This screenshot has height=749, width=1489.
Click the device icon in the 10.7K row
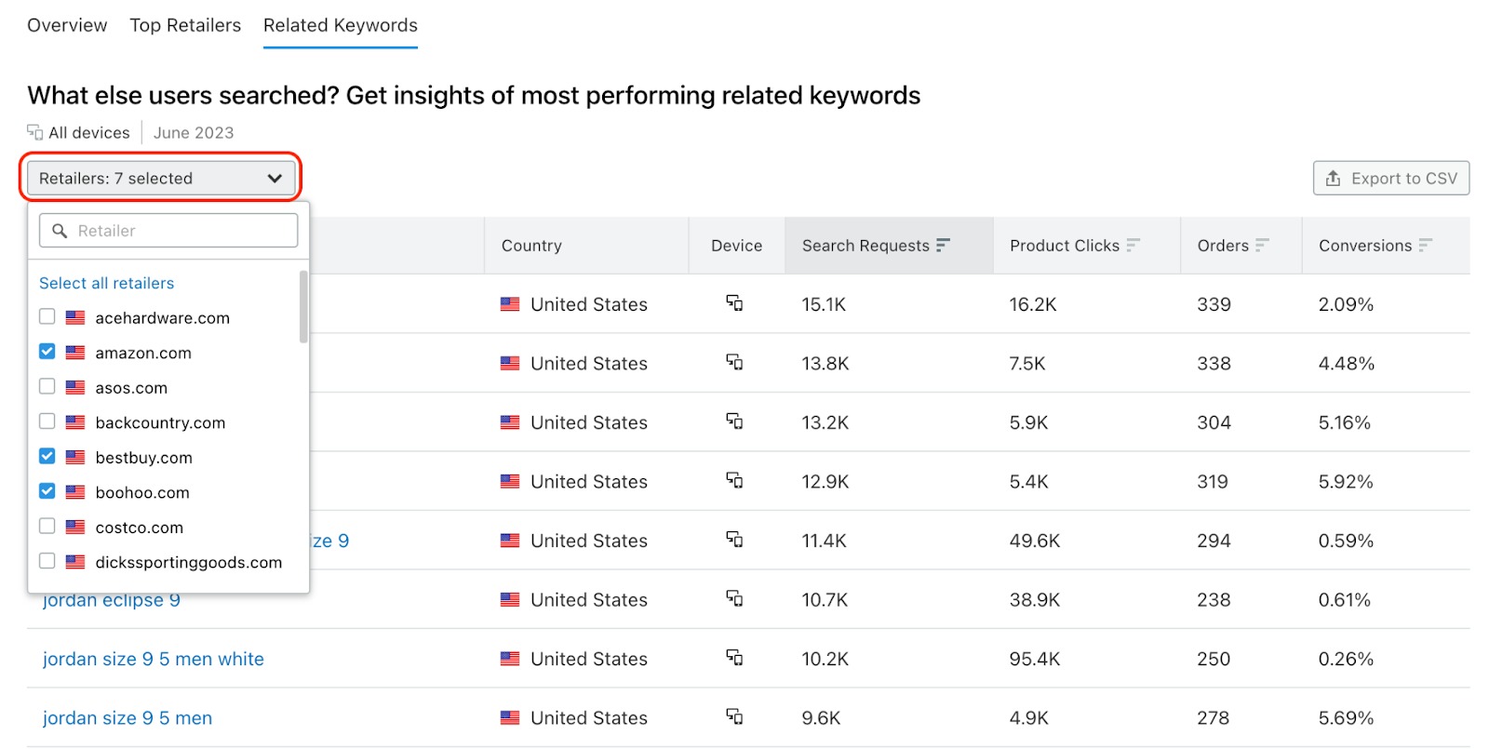[734, 598]
